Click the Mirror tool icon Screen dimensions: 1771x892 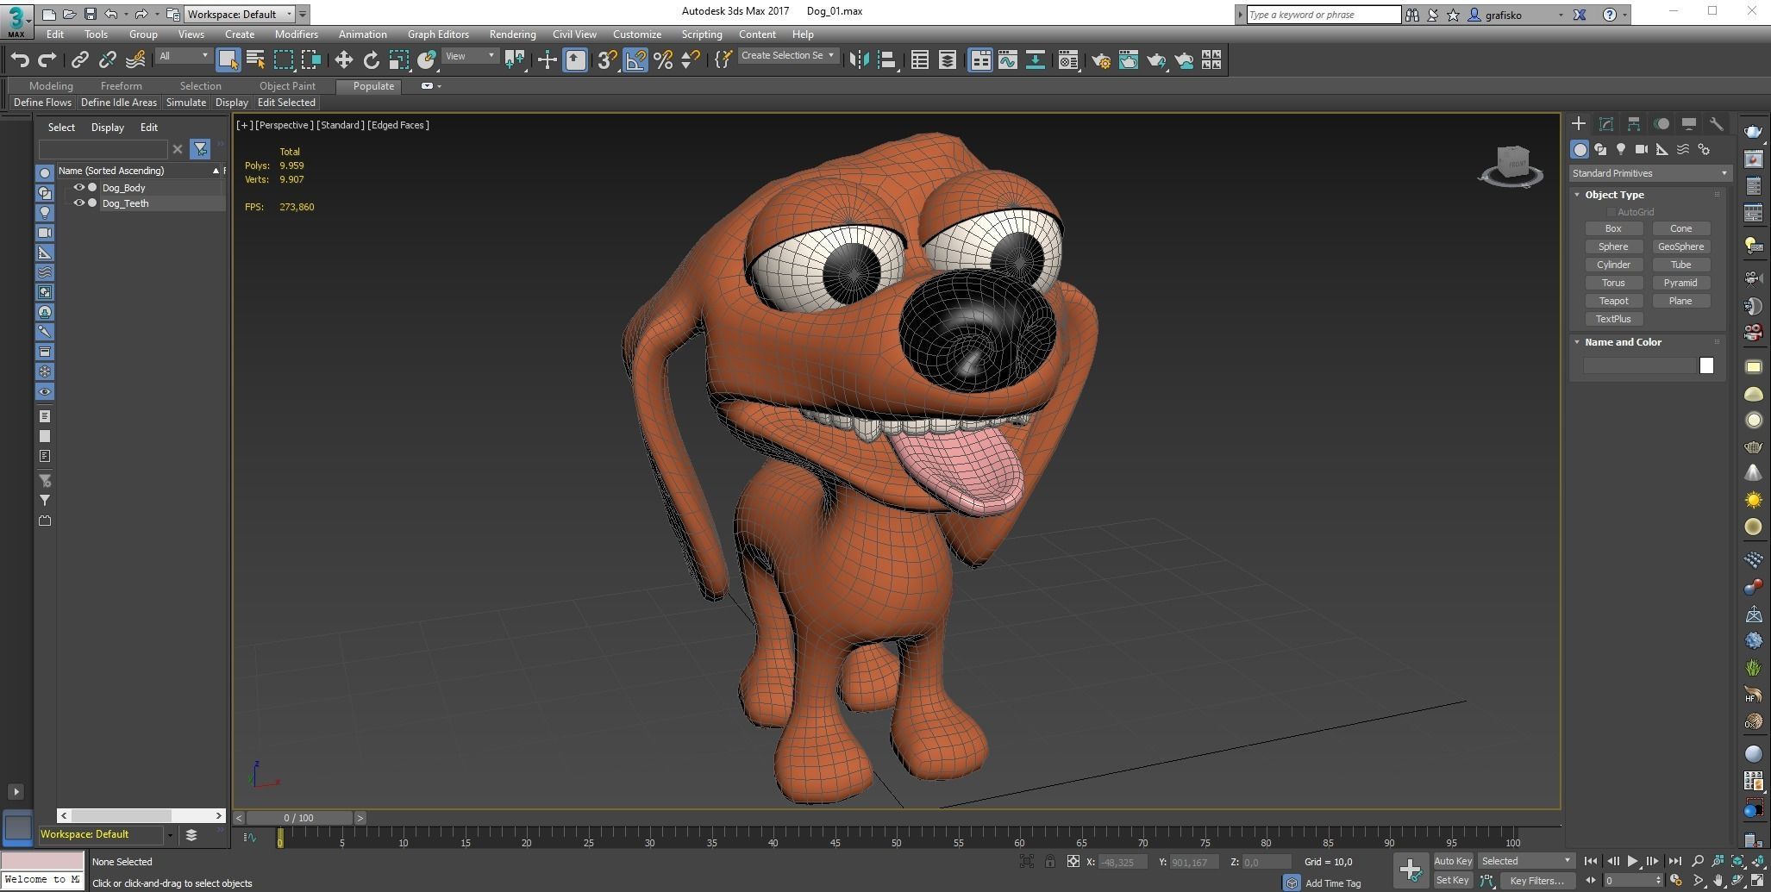[x=859, y=59]
